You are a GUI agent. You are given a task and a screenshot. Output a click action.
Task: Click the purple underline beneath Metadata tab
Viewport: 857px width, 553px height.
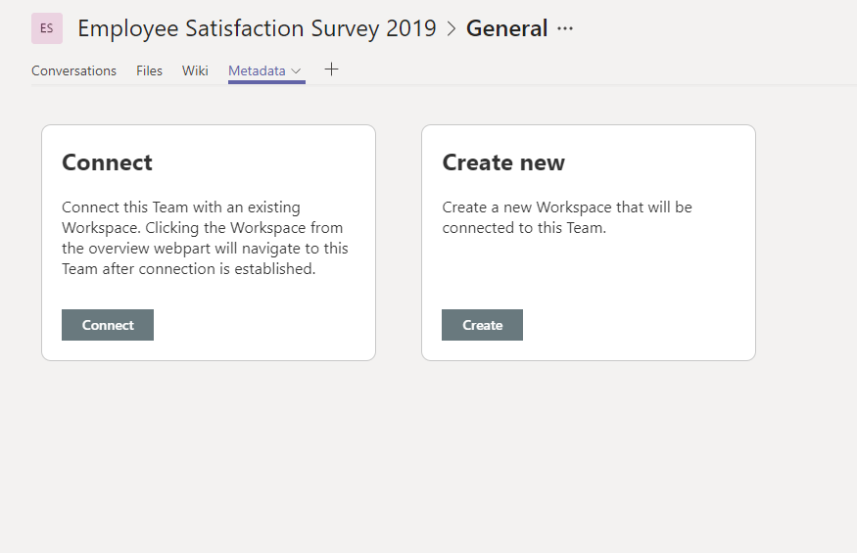[x=266, y=82]
